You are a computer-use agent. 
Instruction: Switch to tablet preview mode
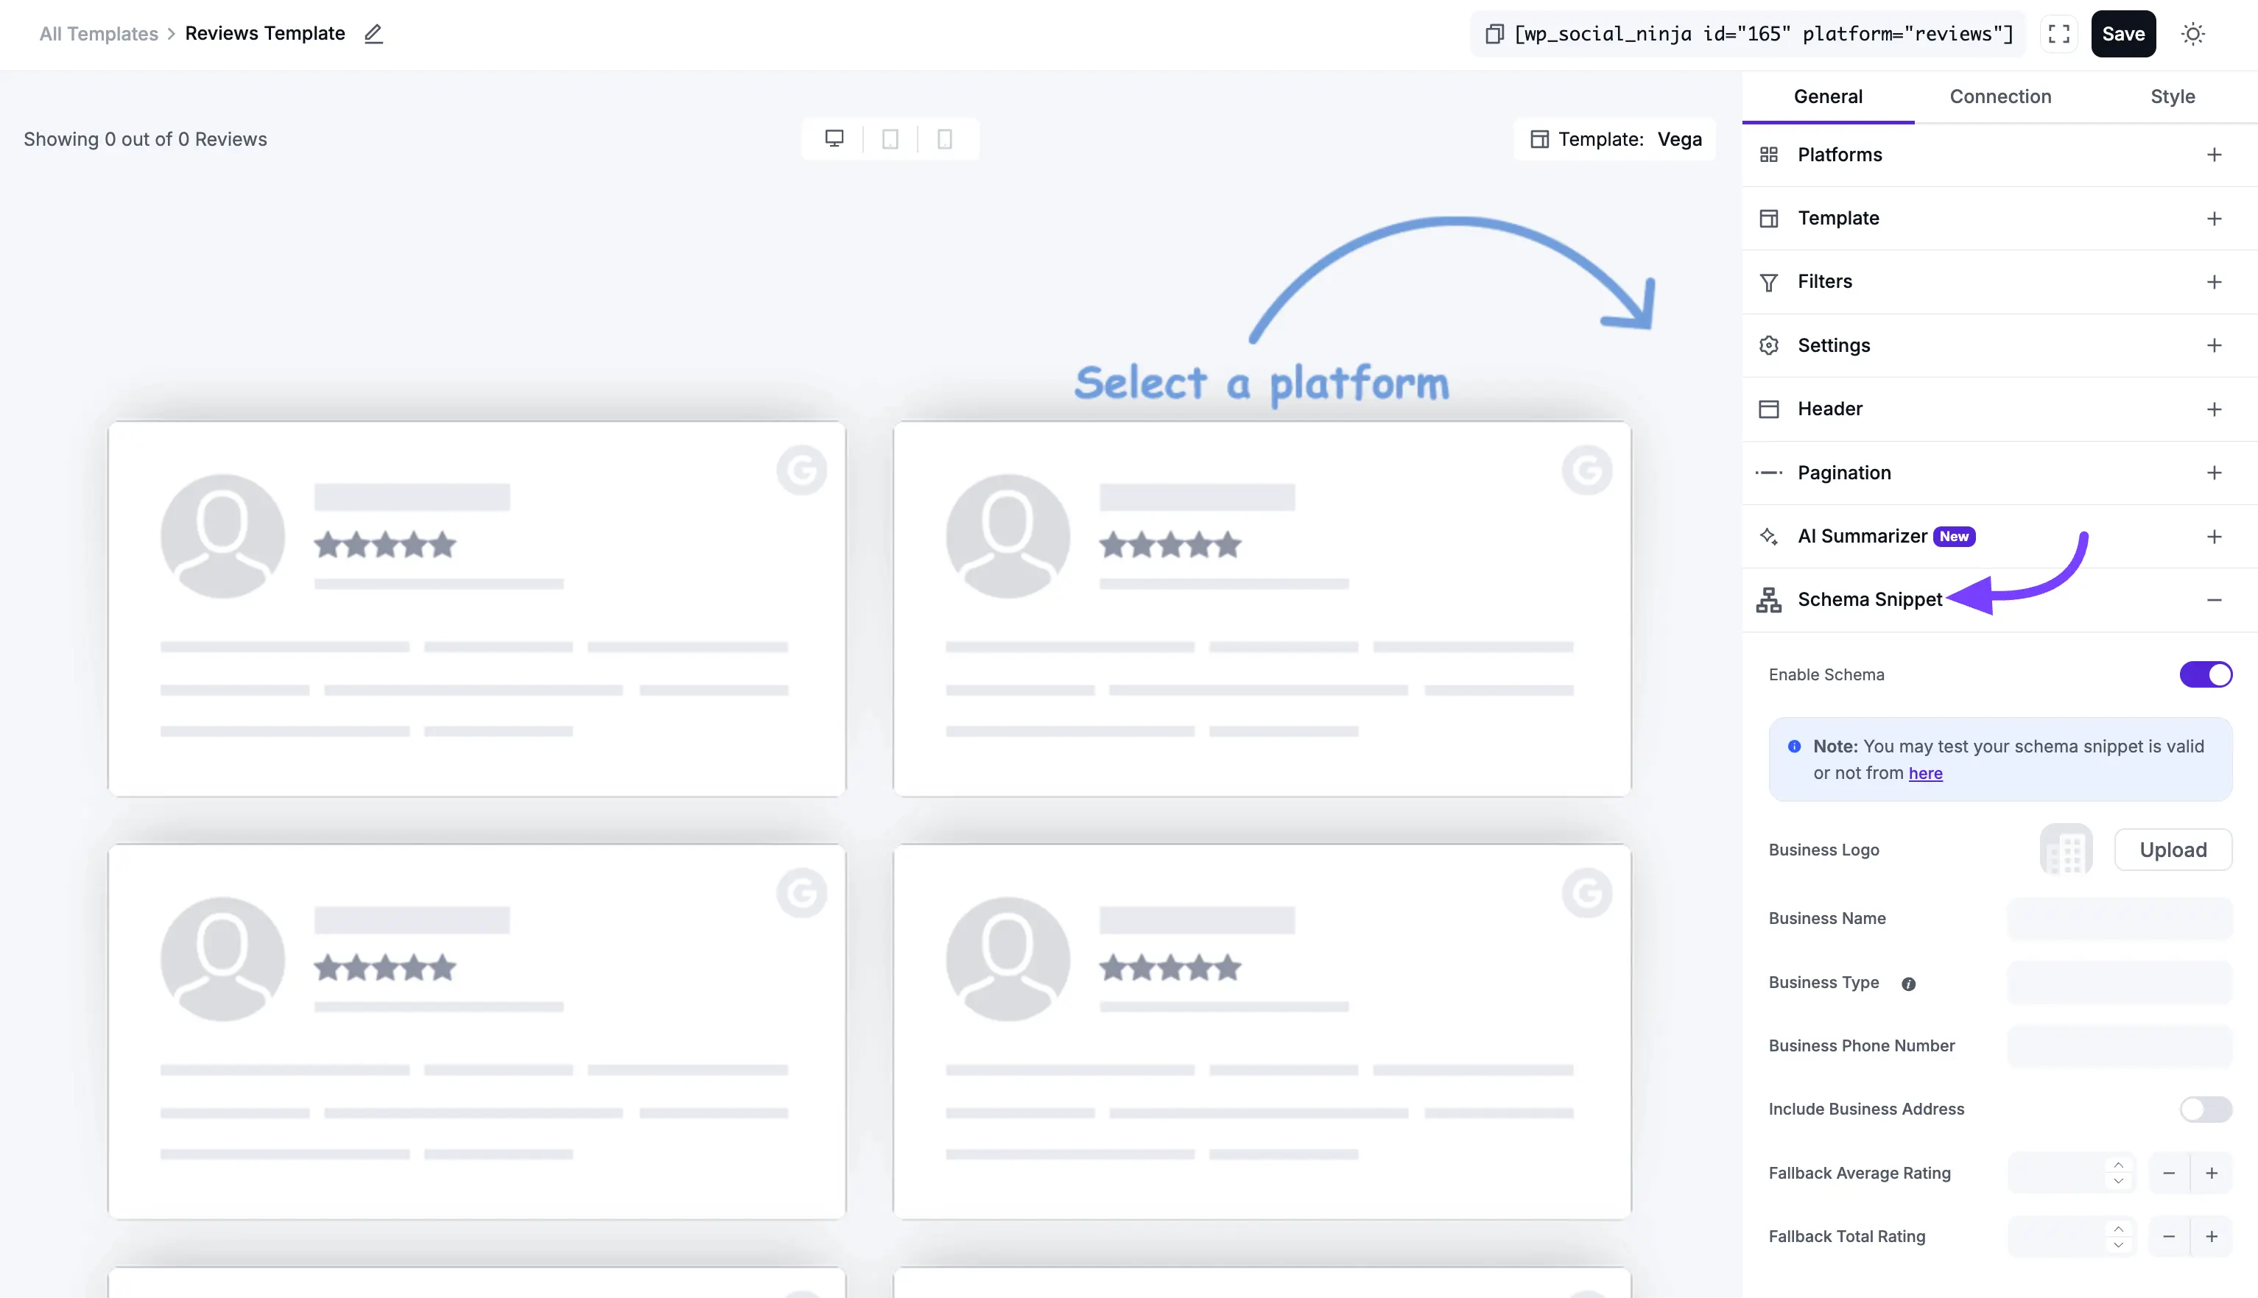click(x=889, y=138)
